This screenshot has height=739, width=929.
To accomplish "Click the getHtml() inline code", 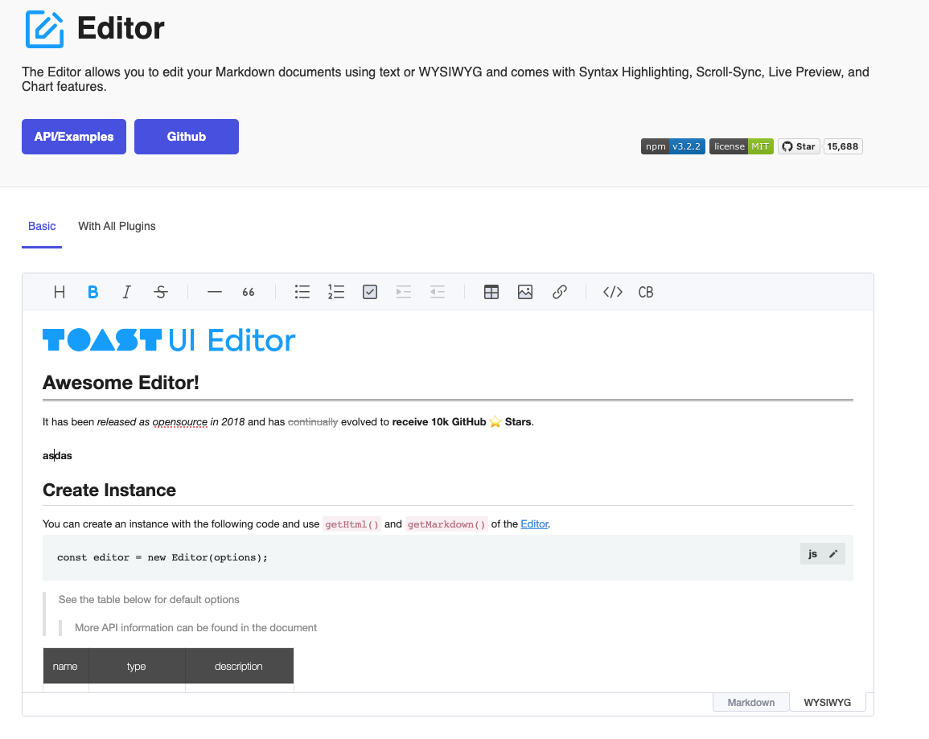I will (352, 524).
